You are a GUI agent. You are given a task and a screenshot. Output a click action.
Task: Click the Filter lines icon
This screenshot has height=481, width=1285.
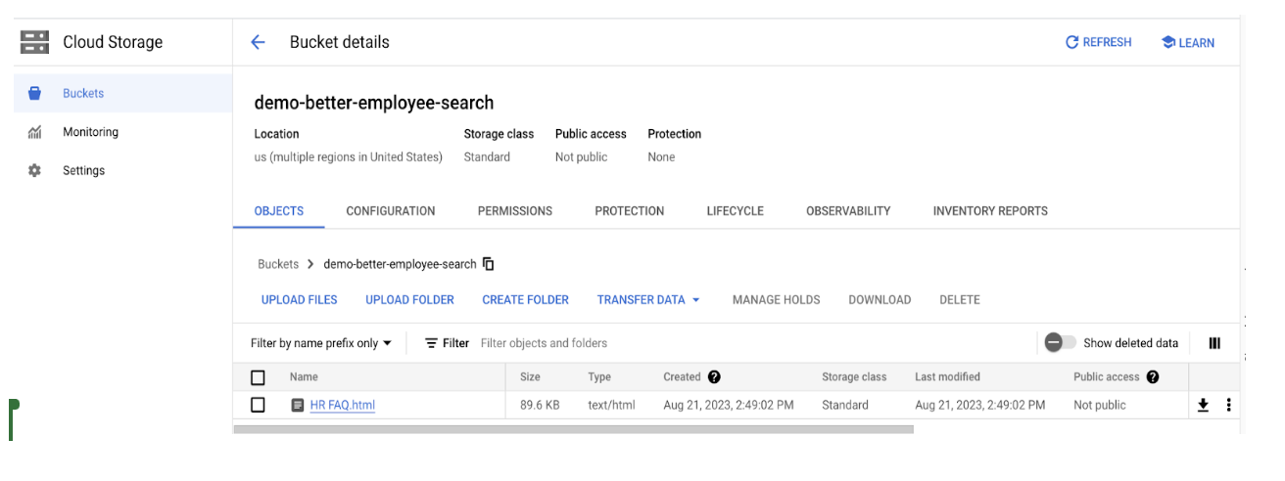[431, 343]
